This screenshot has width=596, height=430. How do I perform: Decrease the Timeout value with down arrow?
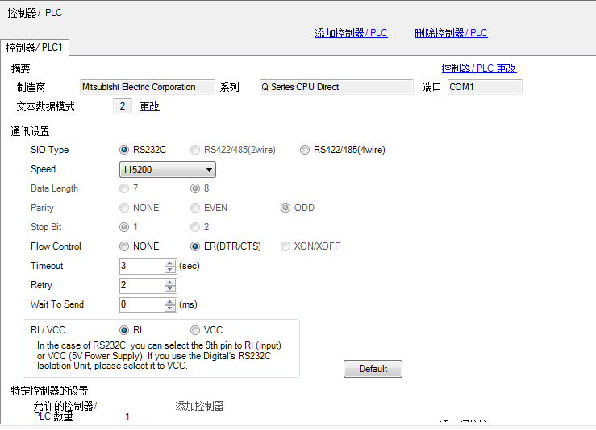pyautogui.click(x=170, y=270)
